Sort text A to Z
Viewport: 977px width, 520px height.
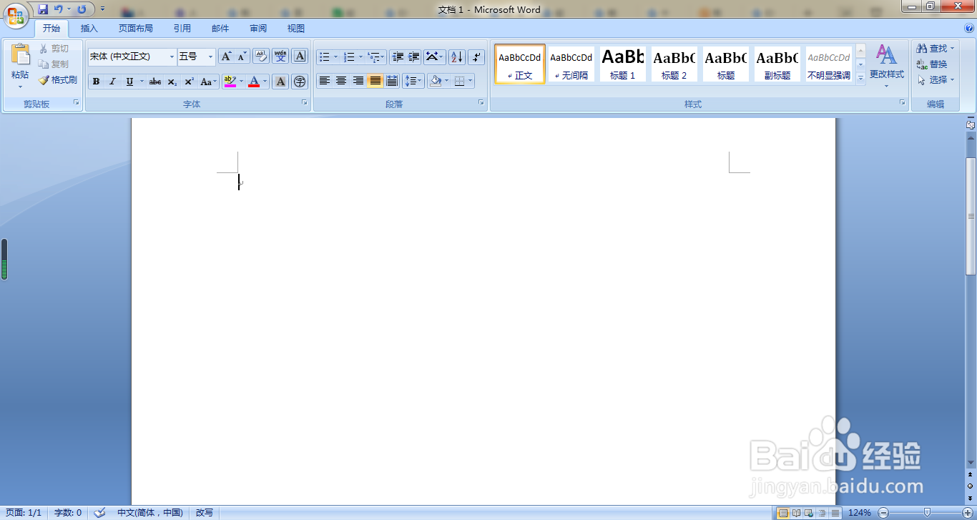[x=456, y=57]
